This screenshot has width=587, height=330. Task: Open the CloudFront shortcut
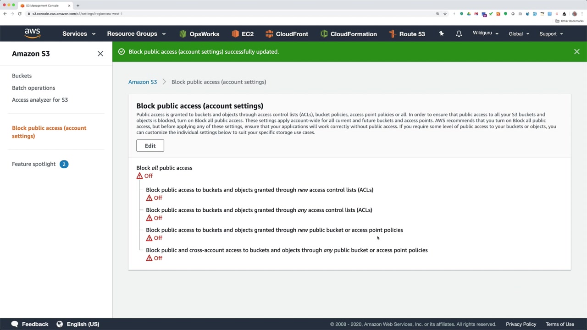click(287, 34)
